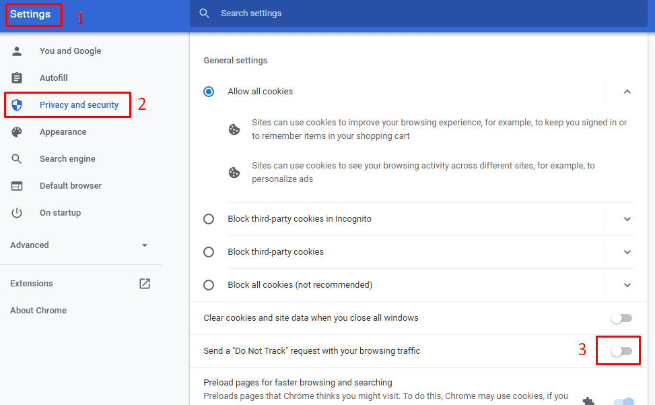The height and width of the screenshot is (405, 655).
Task: Enable the Do Not Track request toggle
Action: click(x=621, y=351)
